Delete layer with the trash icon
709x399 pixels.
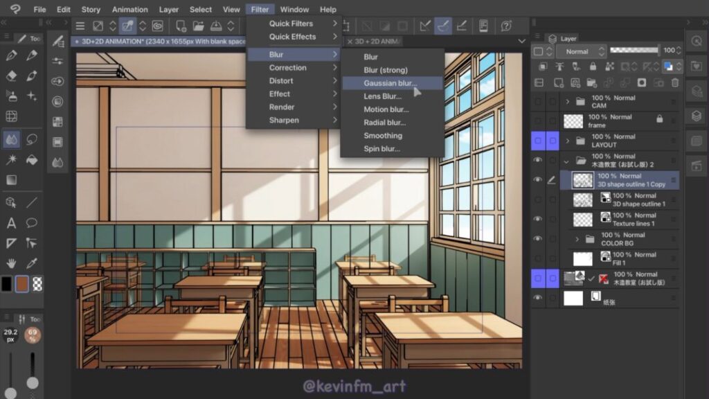[x=675, y=83]
